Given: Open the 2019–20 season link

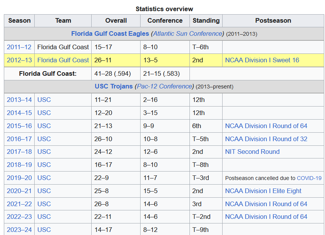Looking at the screenshot, I should pyautogui.click(x=19, y=178).
